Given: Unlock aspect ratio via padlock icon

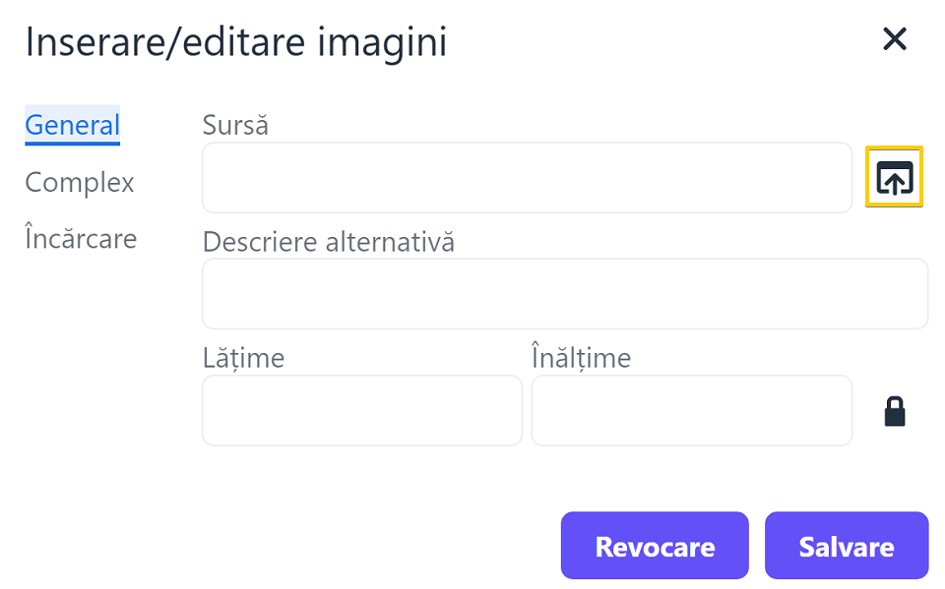Looking at the screenshot, I should point(895,411).
